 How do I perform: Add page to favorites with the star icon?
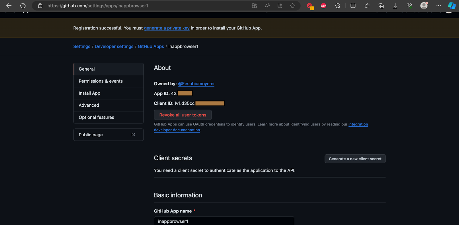293,6
